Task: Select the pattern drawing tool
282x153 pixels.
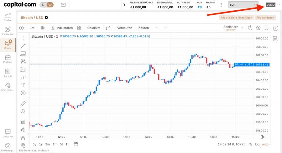Action: pos(23,61)
